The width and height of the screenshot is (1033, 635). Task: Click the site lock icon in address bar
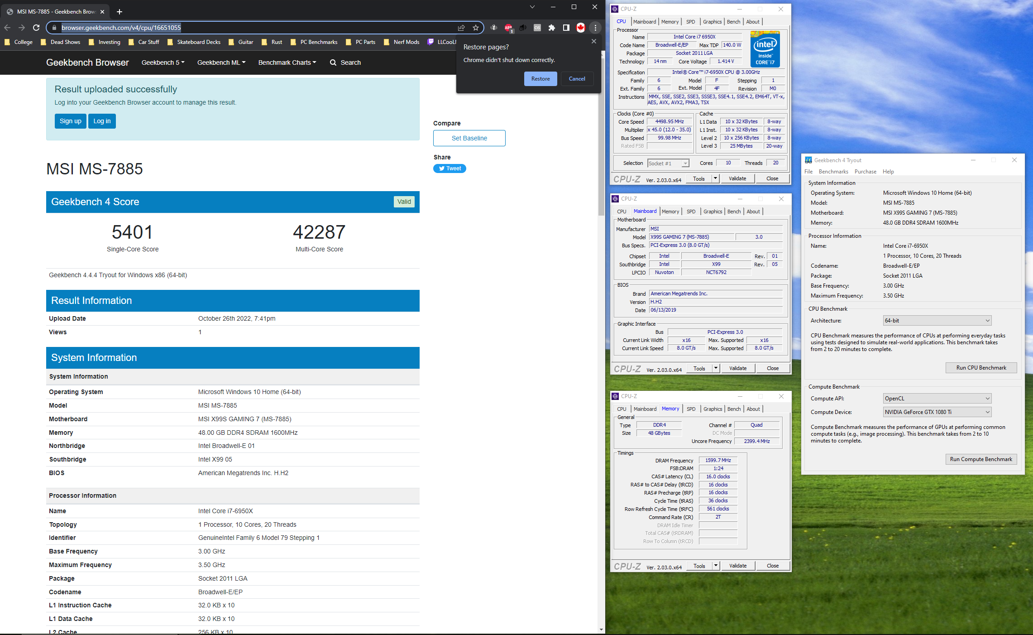[54, 28]
